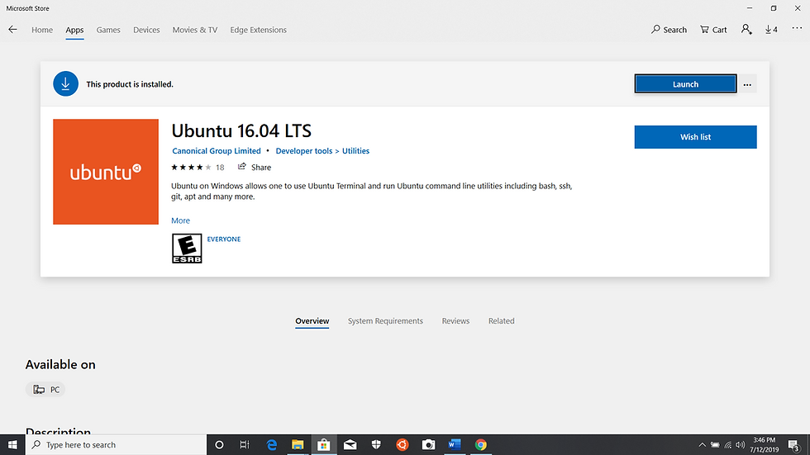The width and height of the screenshot is (810, 455).
Task: Open Microsoft Word from taskbar
Action: click(x=455, y=445)
